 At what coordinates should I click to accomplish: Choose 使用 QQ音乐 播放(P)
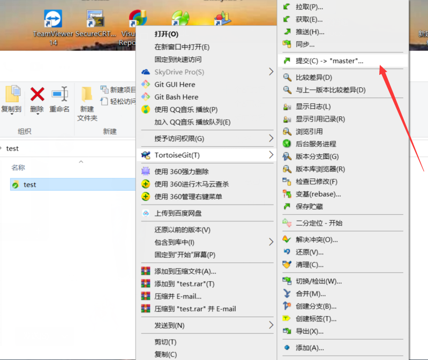point(186,109)
